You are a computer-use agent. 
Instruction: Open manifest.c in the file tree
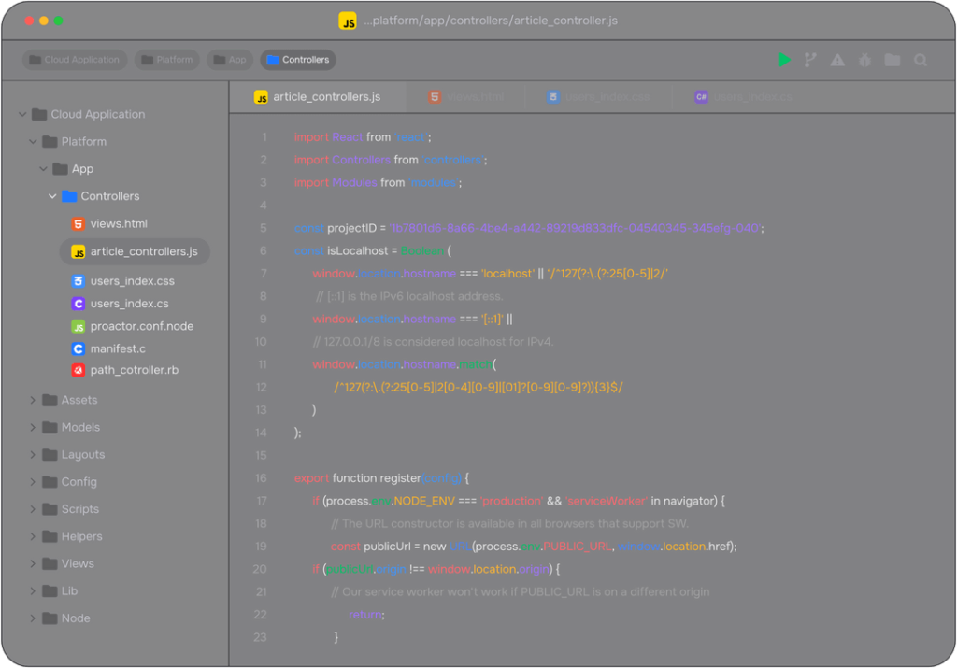(x=118, y=348)
